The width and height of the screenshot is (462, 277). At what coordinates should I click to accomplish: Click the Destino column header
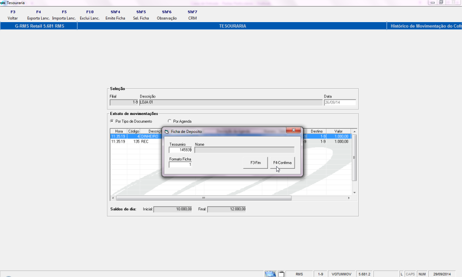[x=317, y=131]
